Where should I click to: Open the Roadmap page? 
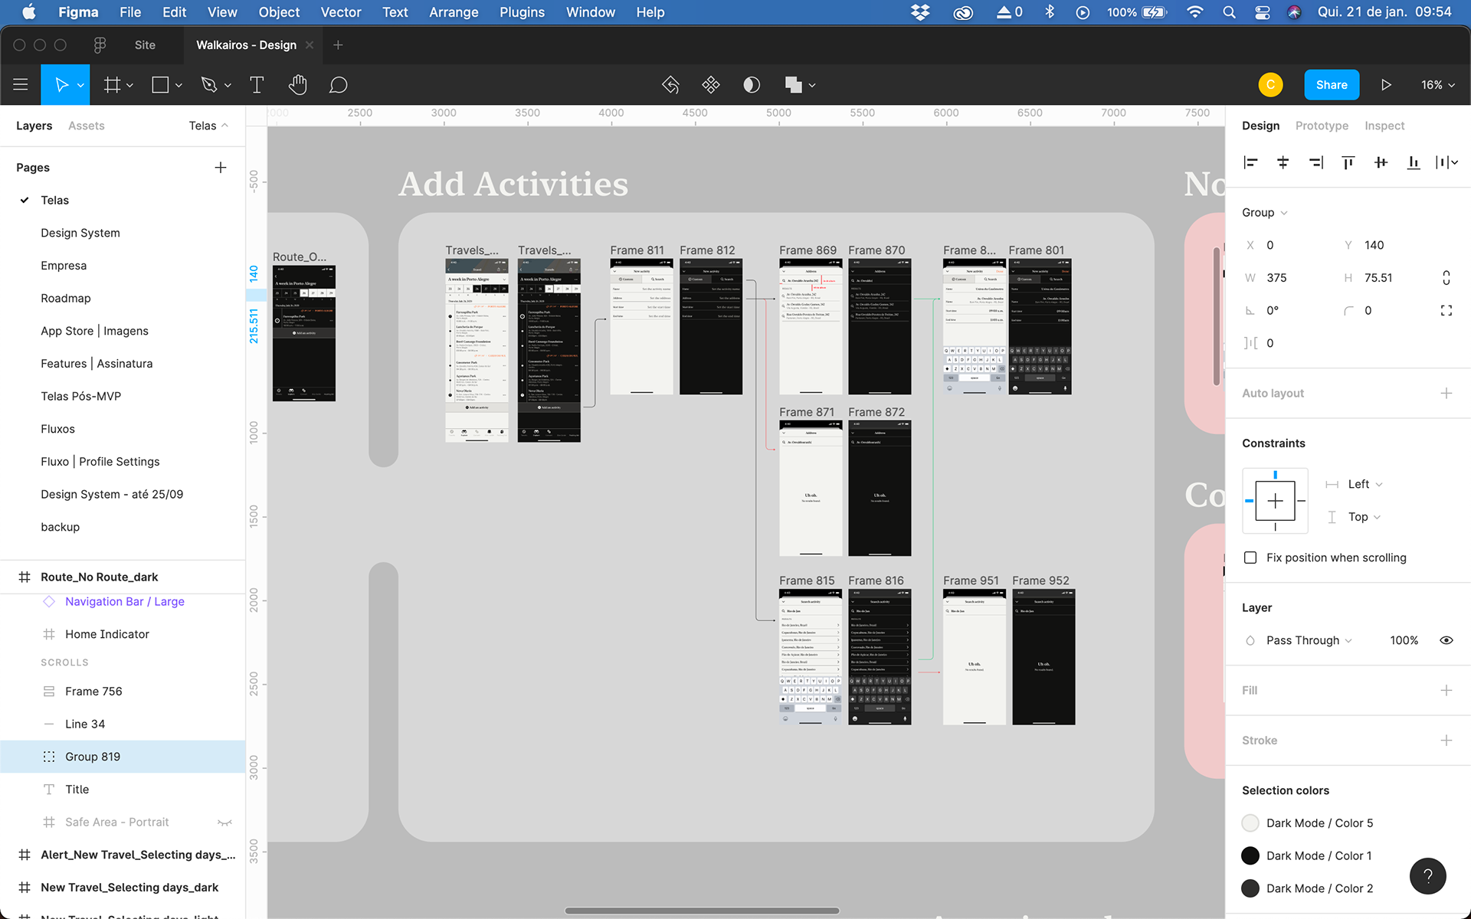(x=66, y=298)
